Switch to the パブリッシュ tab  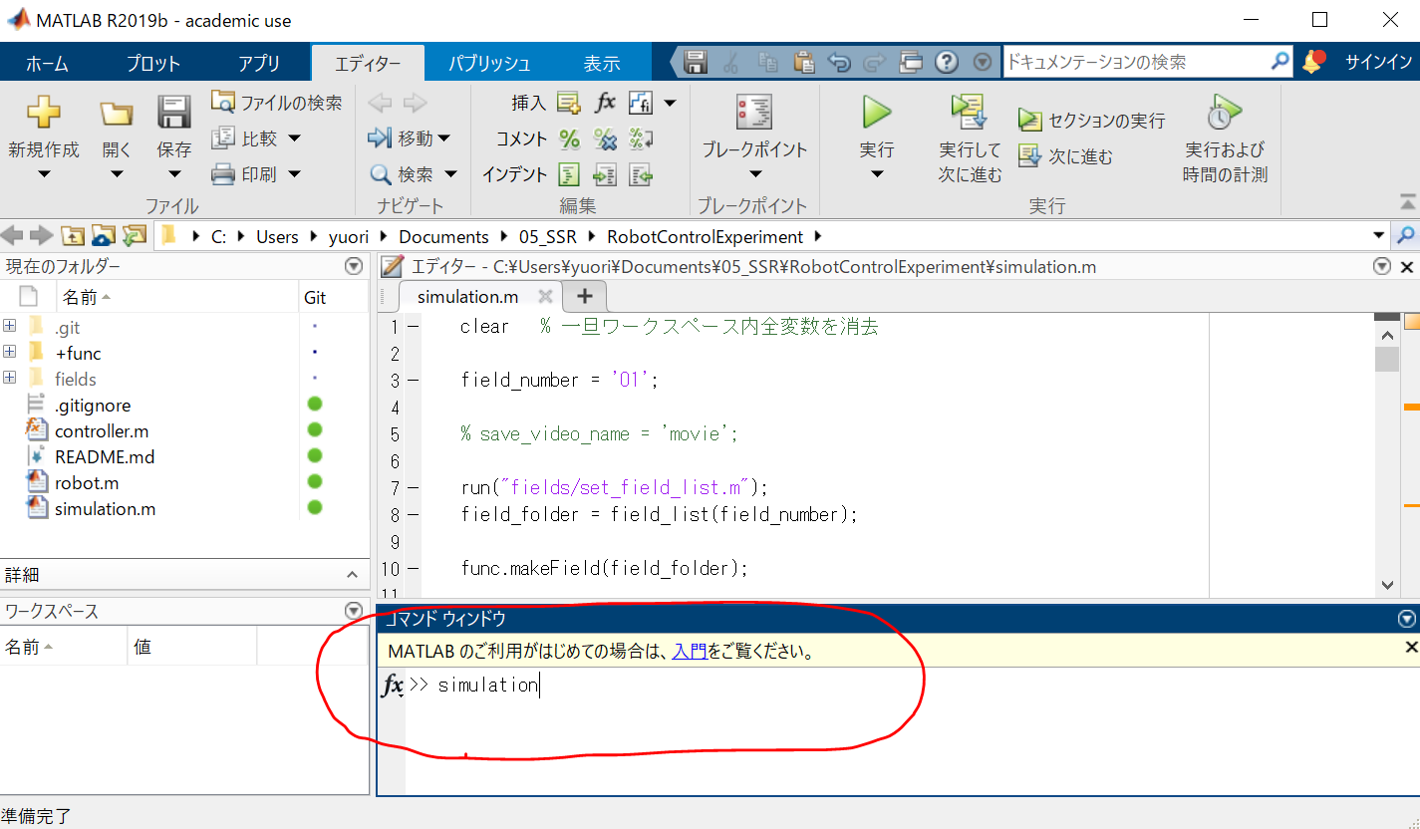click(489, 63)
